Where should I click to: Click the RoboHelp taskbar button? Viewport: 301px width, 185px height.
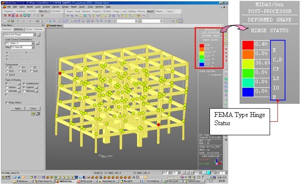[x=108, y=181]
